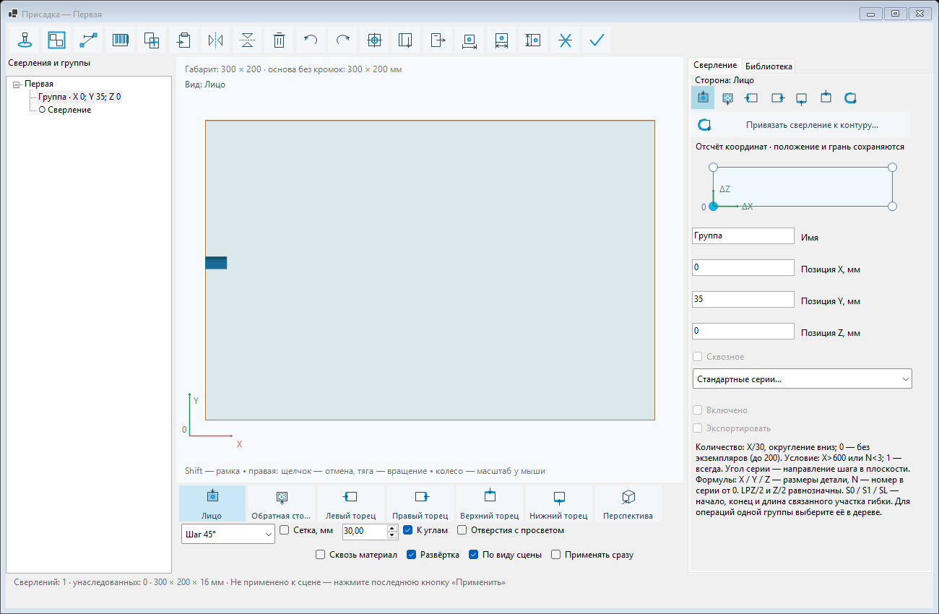Viewport: 939px width, 614px height.
Task: Enable the Сетка, мм checkbox
Action: pos(284,530)
